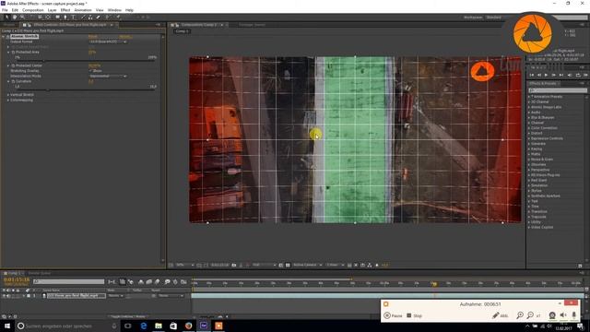Select the Hand tool in toolbar
Screen dimensions: 590x332
click(15, 17)
